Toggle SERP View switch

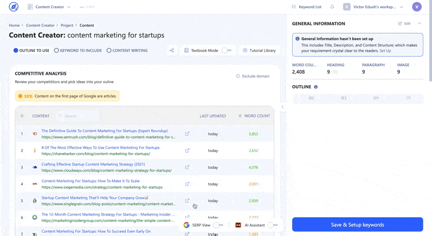point(218,225)
